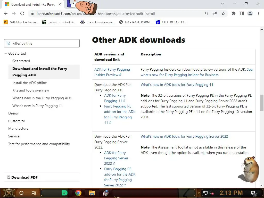
Task: Click the scrollbar down arrow
Action: [x=262, y=185]
